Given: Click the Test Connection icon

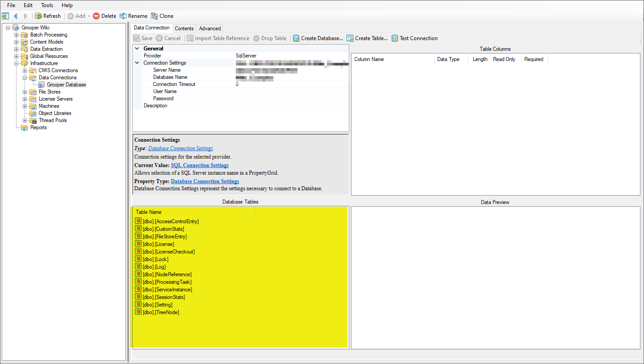Looking at the screenshot, I should point(395,38).
